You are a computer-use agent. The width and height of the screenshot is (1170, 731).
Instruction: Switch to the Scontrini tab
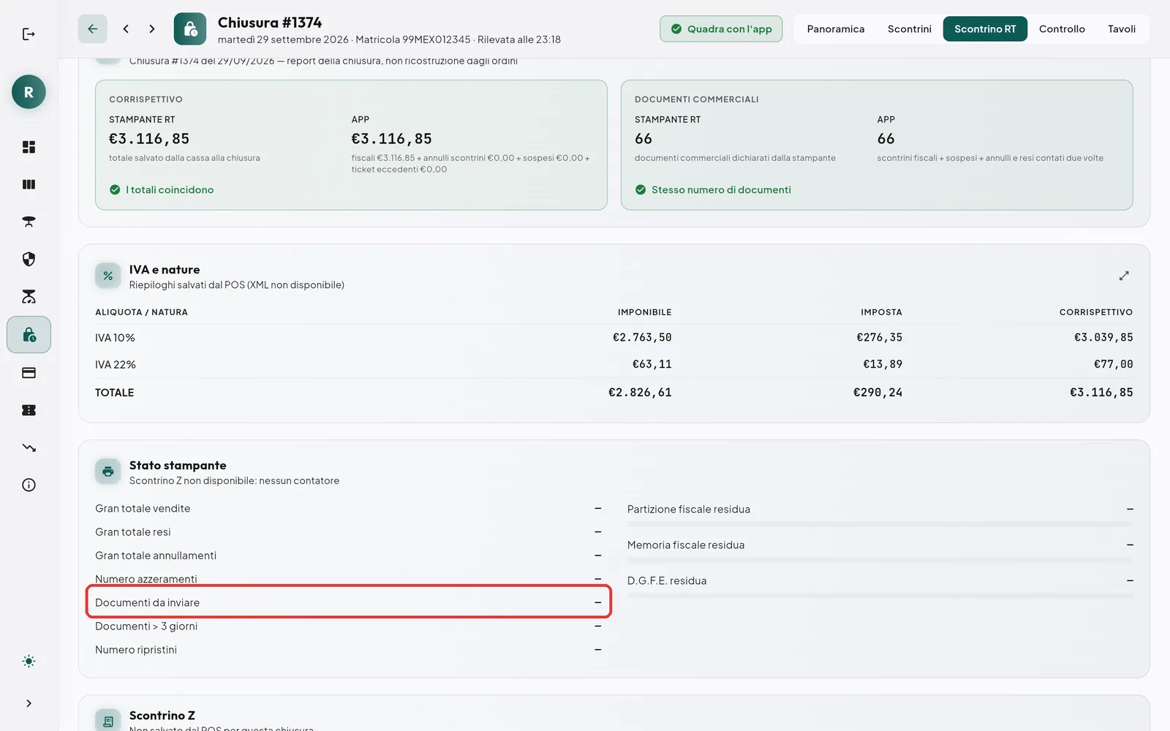tap(910, 29)
